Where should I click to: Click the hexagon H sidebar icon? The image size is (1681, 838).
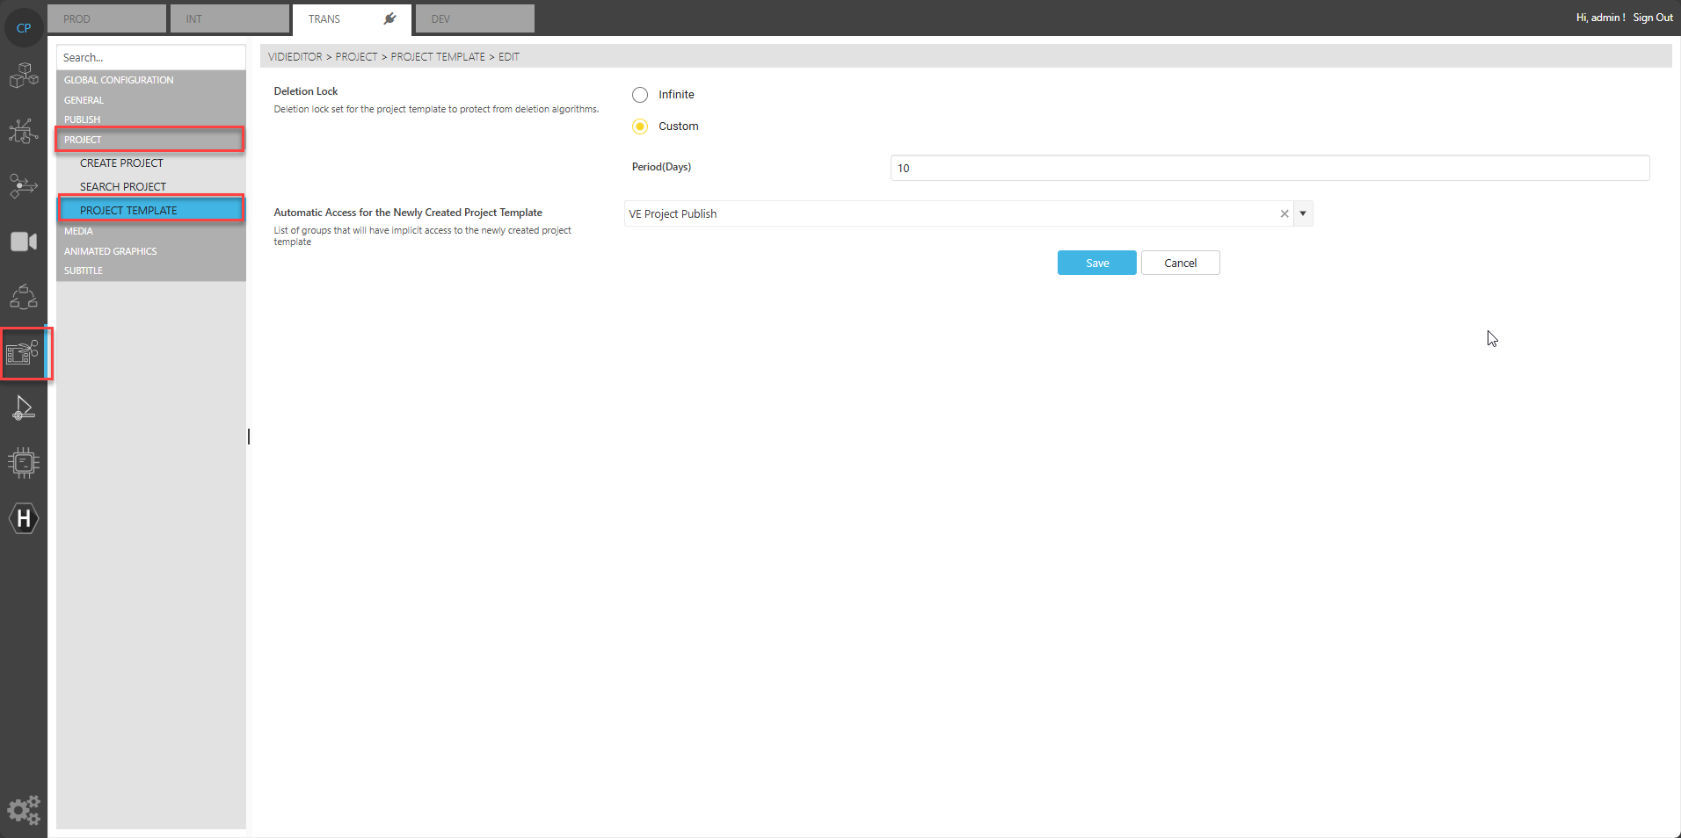pyautogui.click(x=24, y=518)
